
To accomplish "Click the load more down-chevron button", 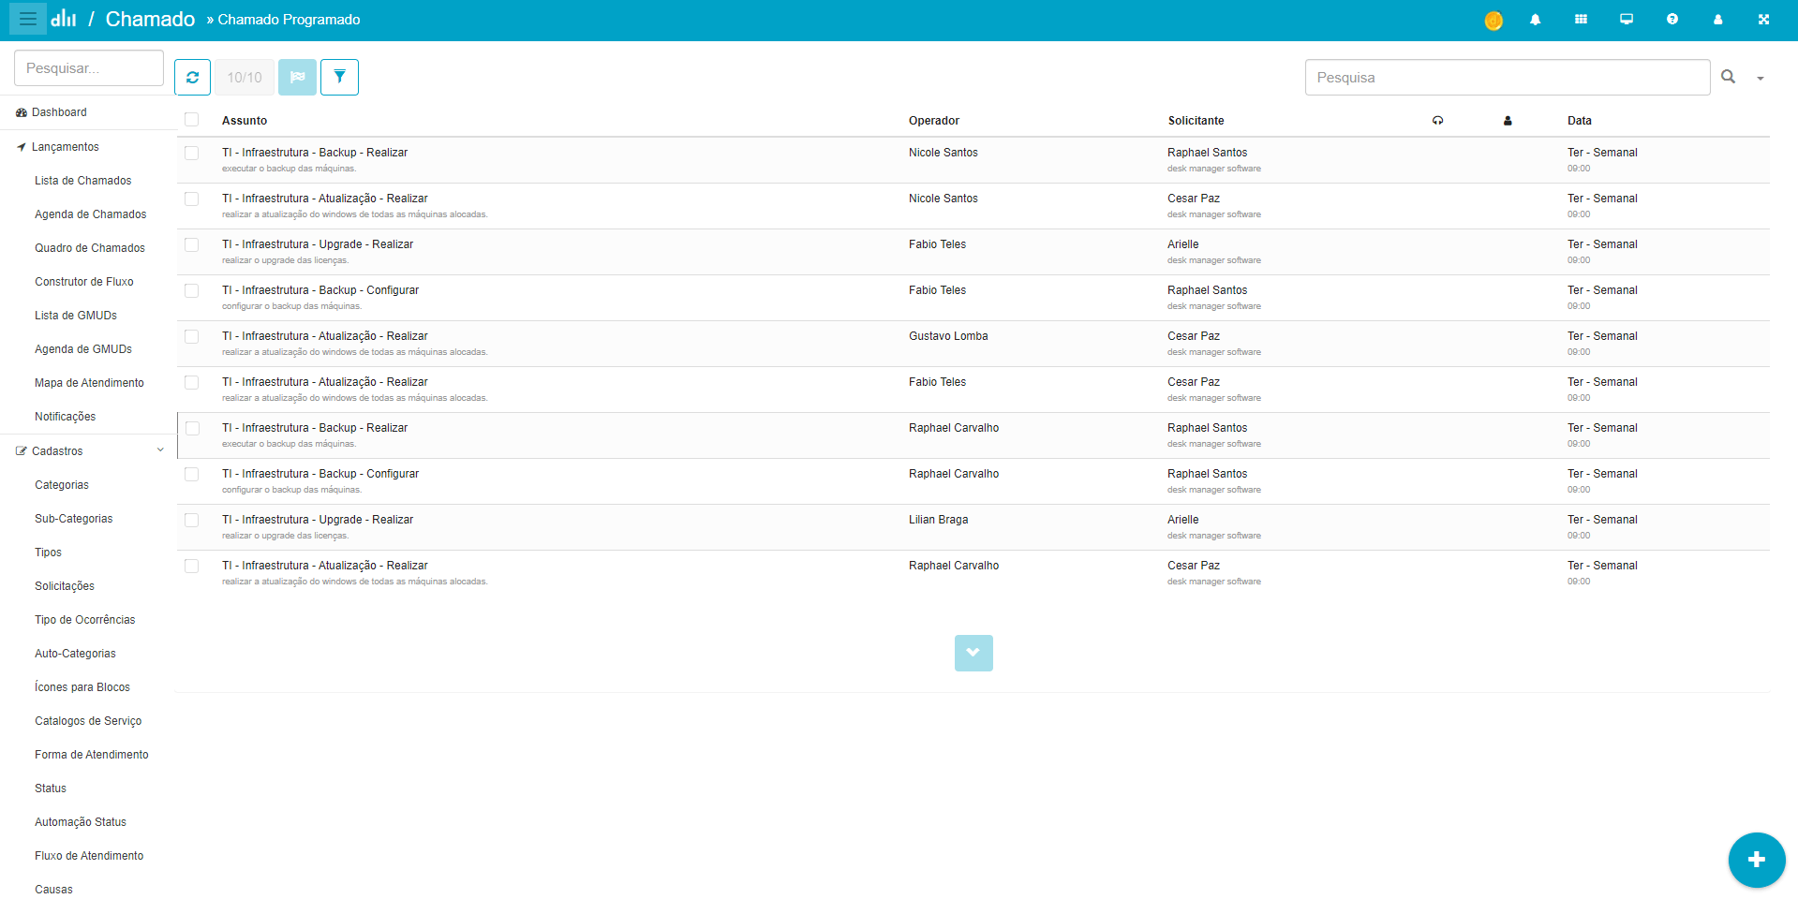I will point(973,653).
